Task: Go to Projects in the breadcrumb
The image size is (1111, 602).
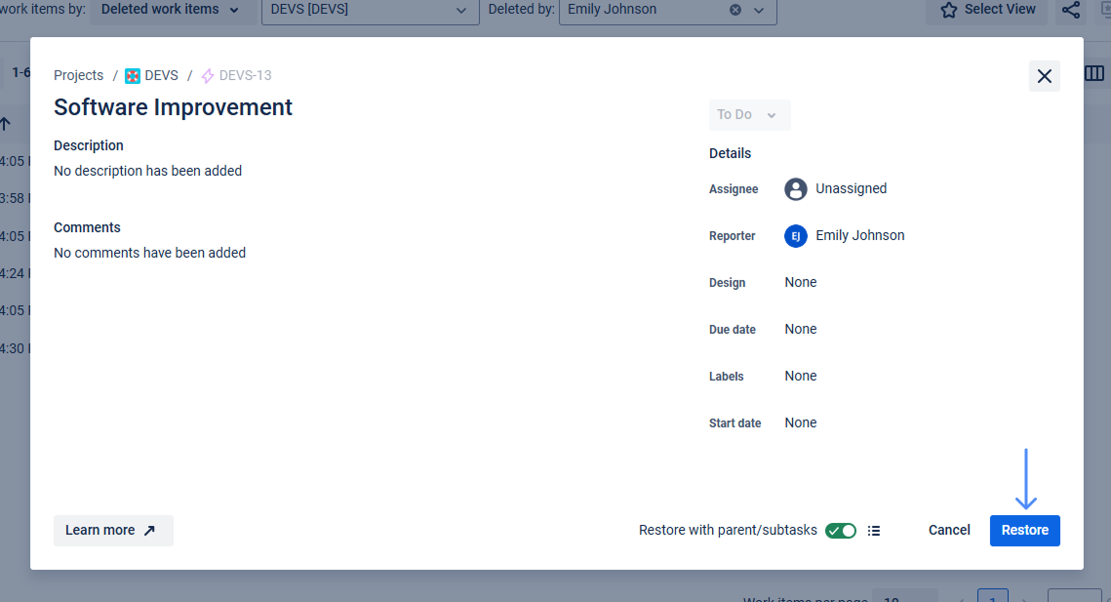Action: 78,76
